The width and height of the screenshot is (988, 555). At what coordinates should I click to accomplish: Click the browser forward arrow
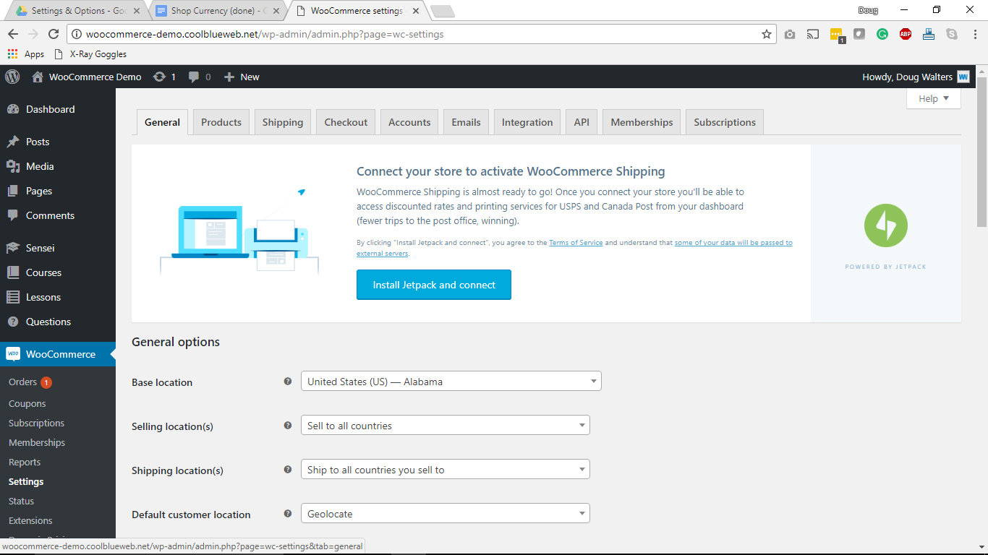pos(33,34)
